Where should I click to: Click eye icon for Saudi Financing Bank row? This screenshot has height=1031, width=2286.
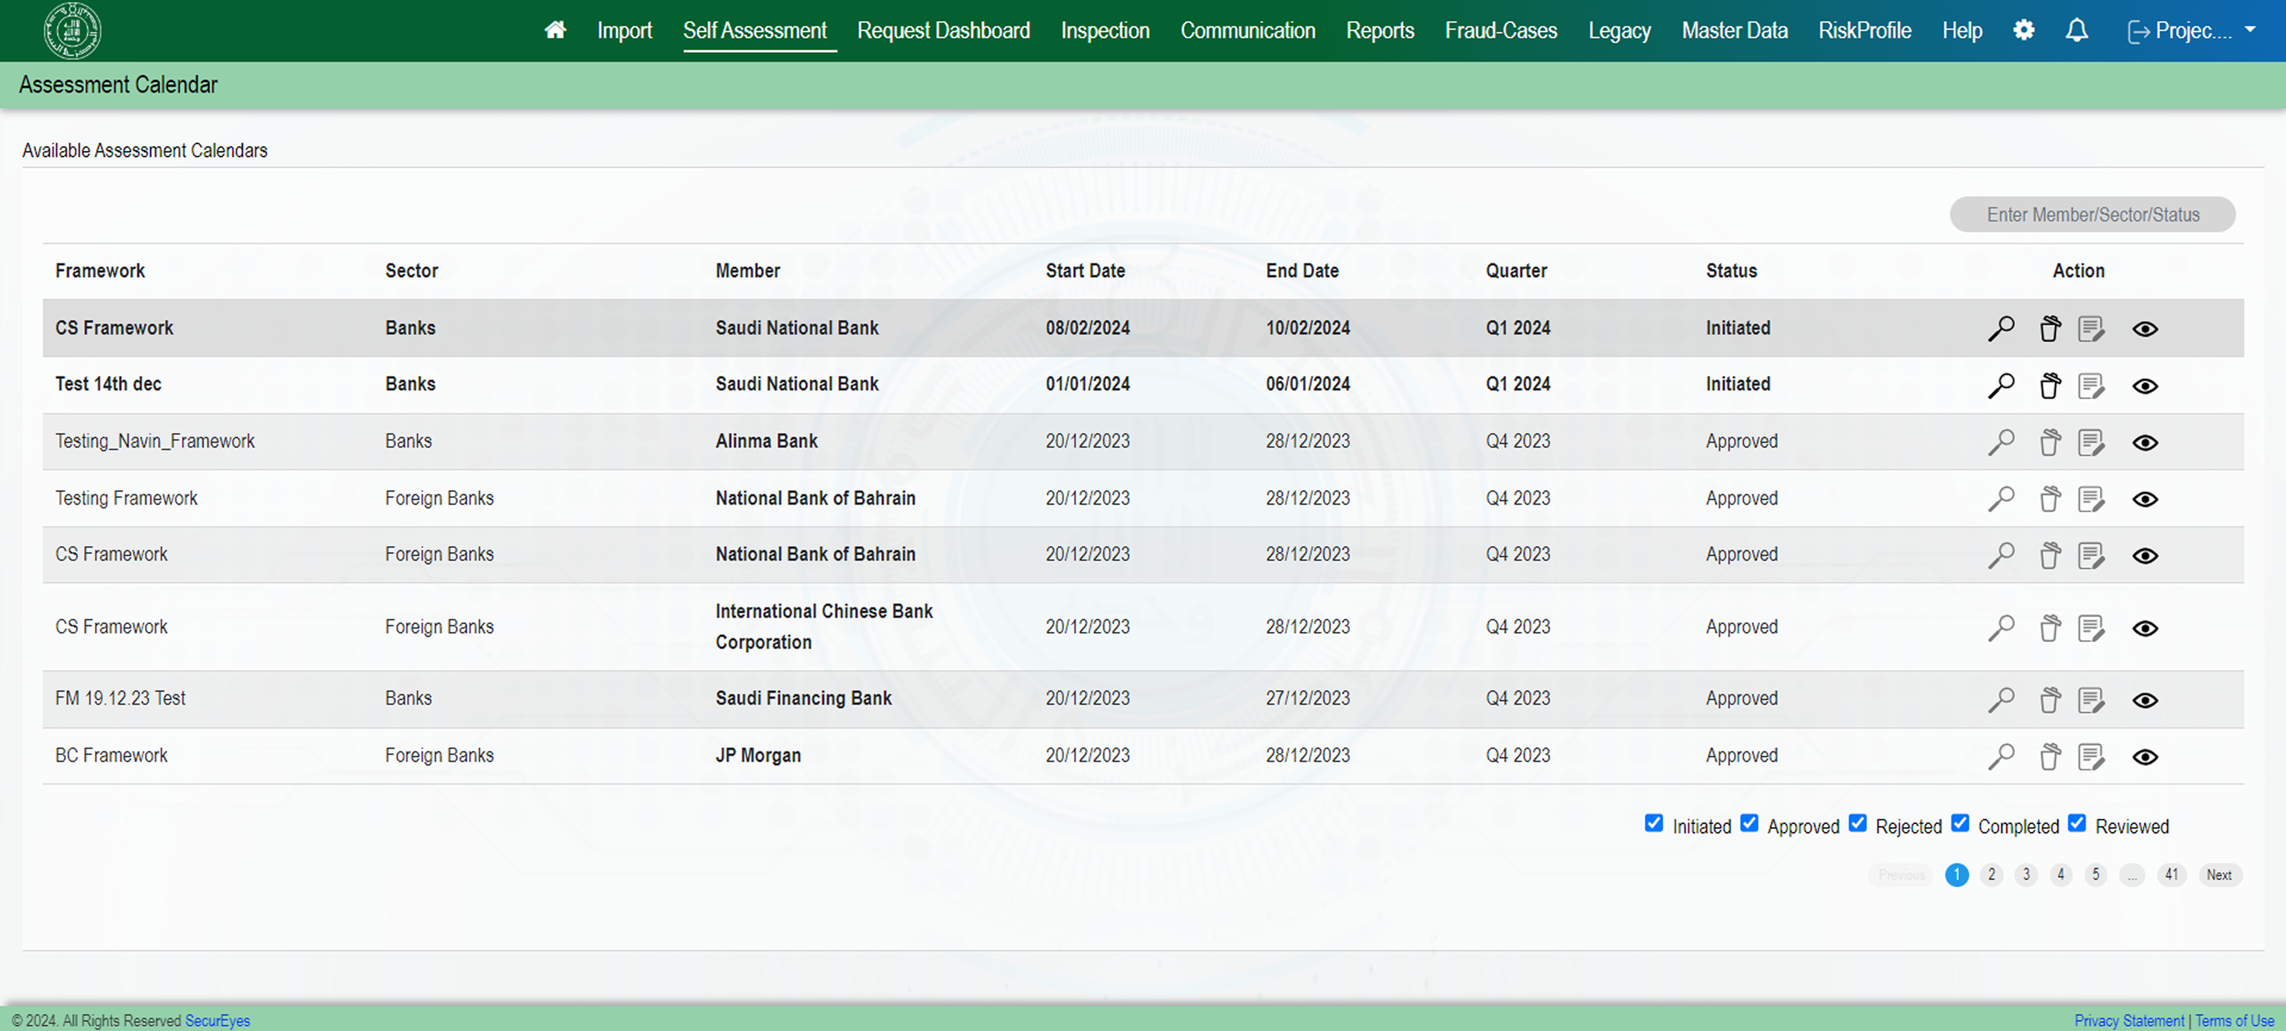2145,700
